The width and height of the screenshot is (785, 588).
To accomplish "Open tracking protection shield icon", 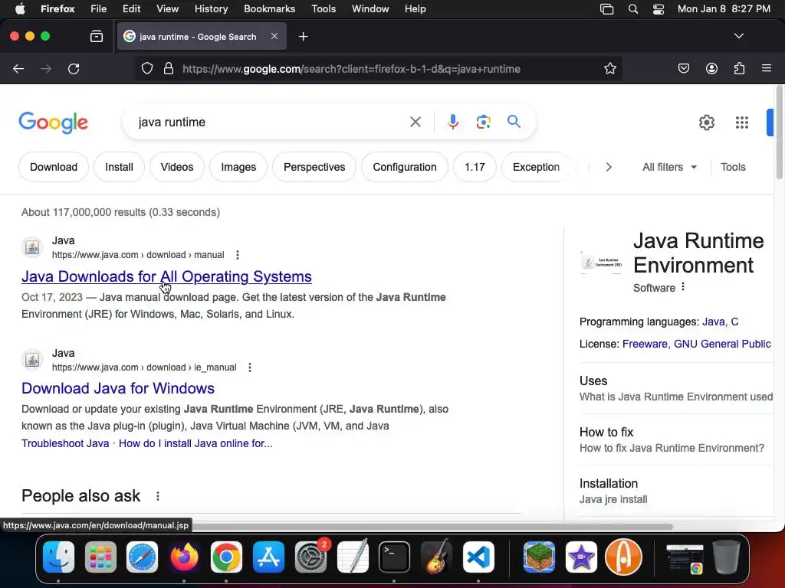I will click(146, 68).
